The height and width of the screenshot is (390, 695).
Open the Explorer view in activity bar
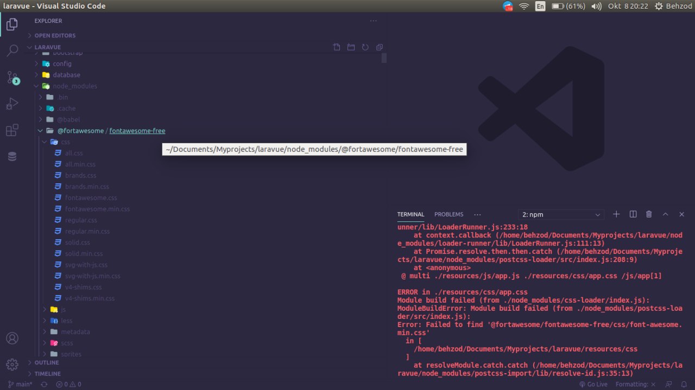(x=12, y=24)
